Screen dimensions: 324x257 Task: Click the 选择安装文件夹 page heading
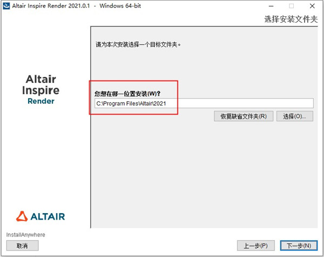(289, 19)
